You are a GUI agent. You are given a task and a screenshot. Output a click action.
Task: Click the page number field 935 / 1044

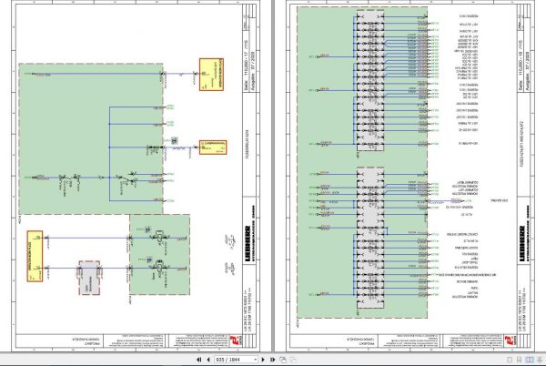pos(234,360)
